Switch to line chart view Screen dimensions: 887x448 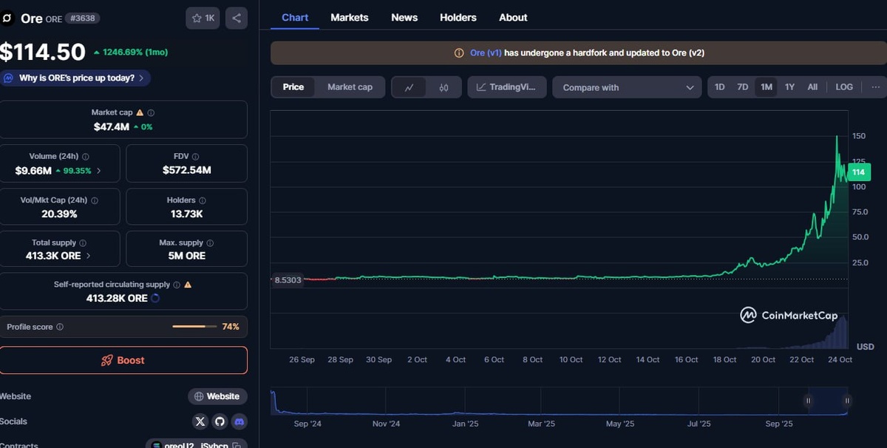[x=409, y=87]
